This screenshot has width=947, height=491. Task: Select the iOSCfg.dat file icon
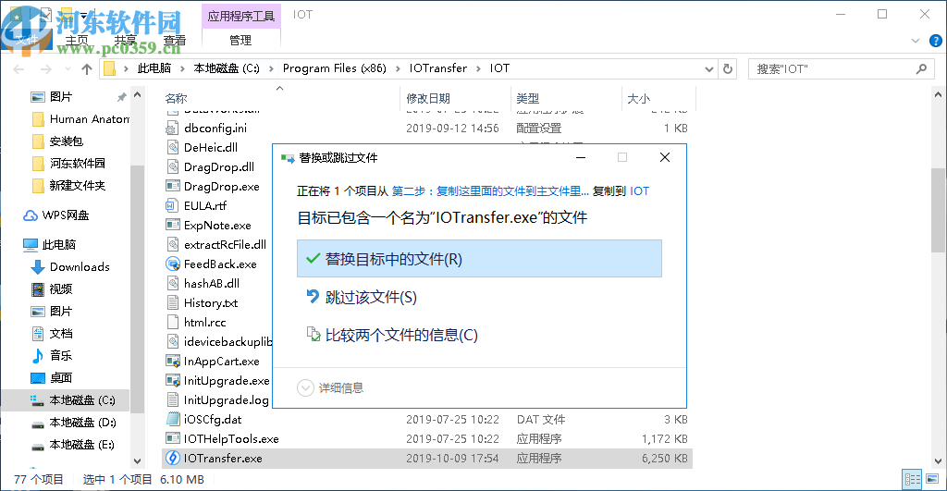pos(173,419)
